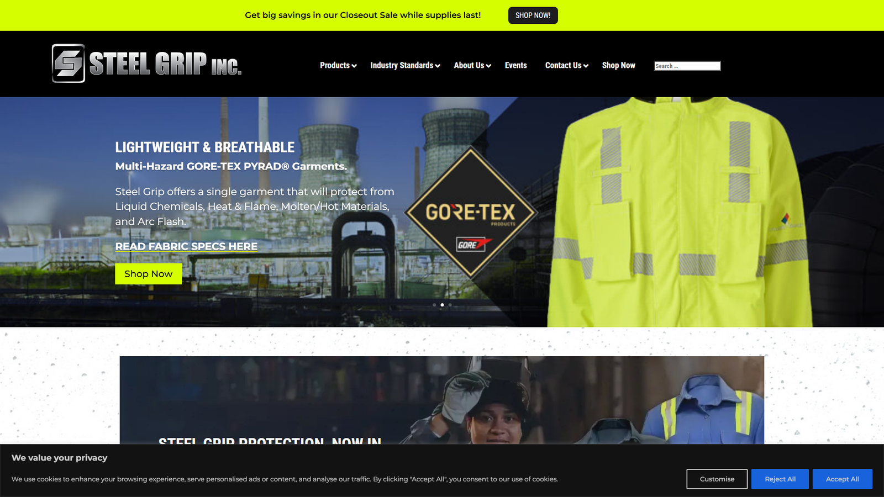The image size is (884, 497).
Task: Go to the Events page
Action: tap(515, 65)
